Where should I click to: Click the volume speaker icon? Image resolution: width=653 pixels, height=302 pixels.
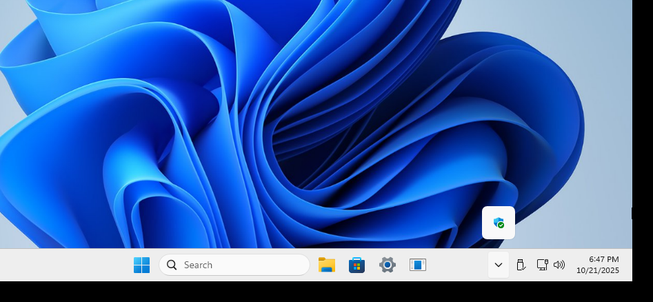coord(559,265)
